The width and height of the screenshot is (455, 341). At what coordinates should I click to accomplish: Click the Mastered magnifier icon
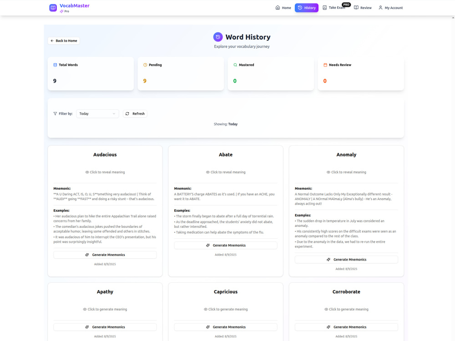[235, 65]
